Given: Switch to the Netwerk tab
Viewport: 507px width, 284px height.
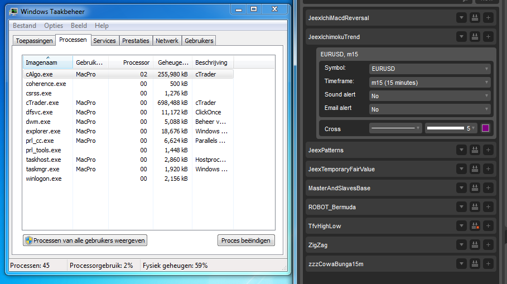Looking at the screenshot, I should coord(167,41).
